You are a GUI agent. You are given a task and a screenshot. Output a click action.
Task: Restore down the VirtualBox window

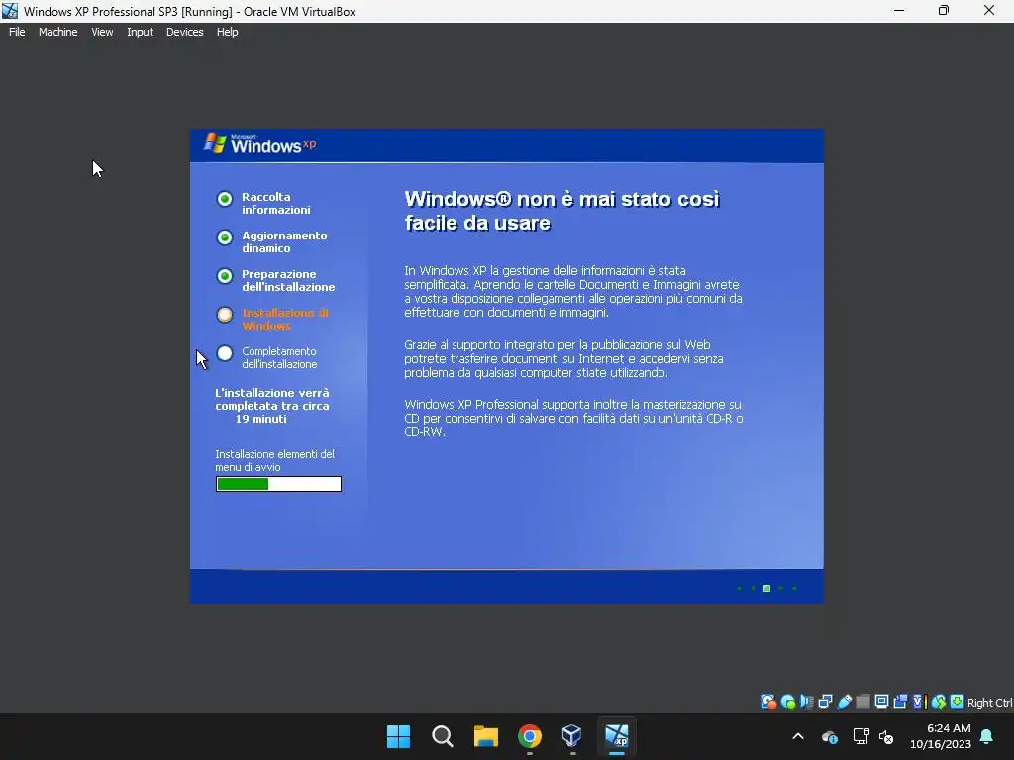pos(944,11)
